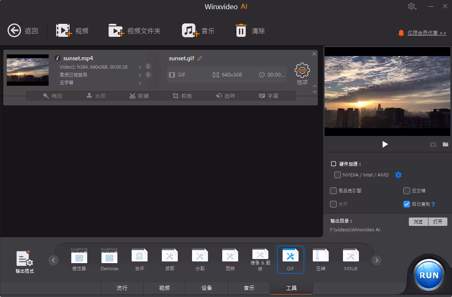Click the add music icon
The height and width of the screenshot is (297, 452).
[190, 31]
